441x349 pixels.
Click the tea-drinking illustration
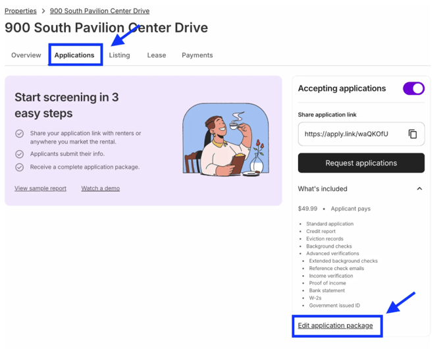(x=225, y=140)
